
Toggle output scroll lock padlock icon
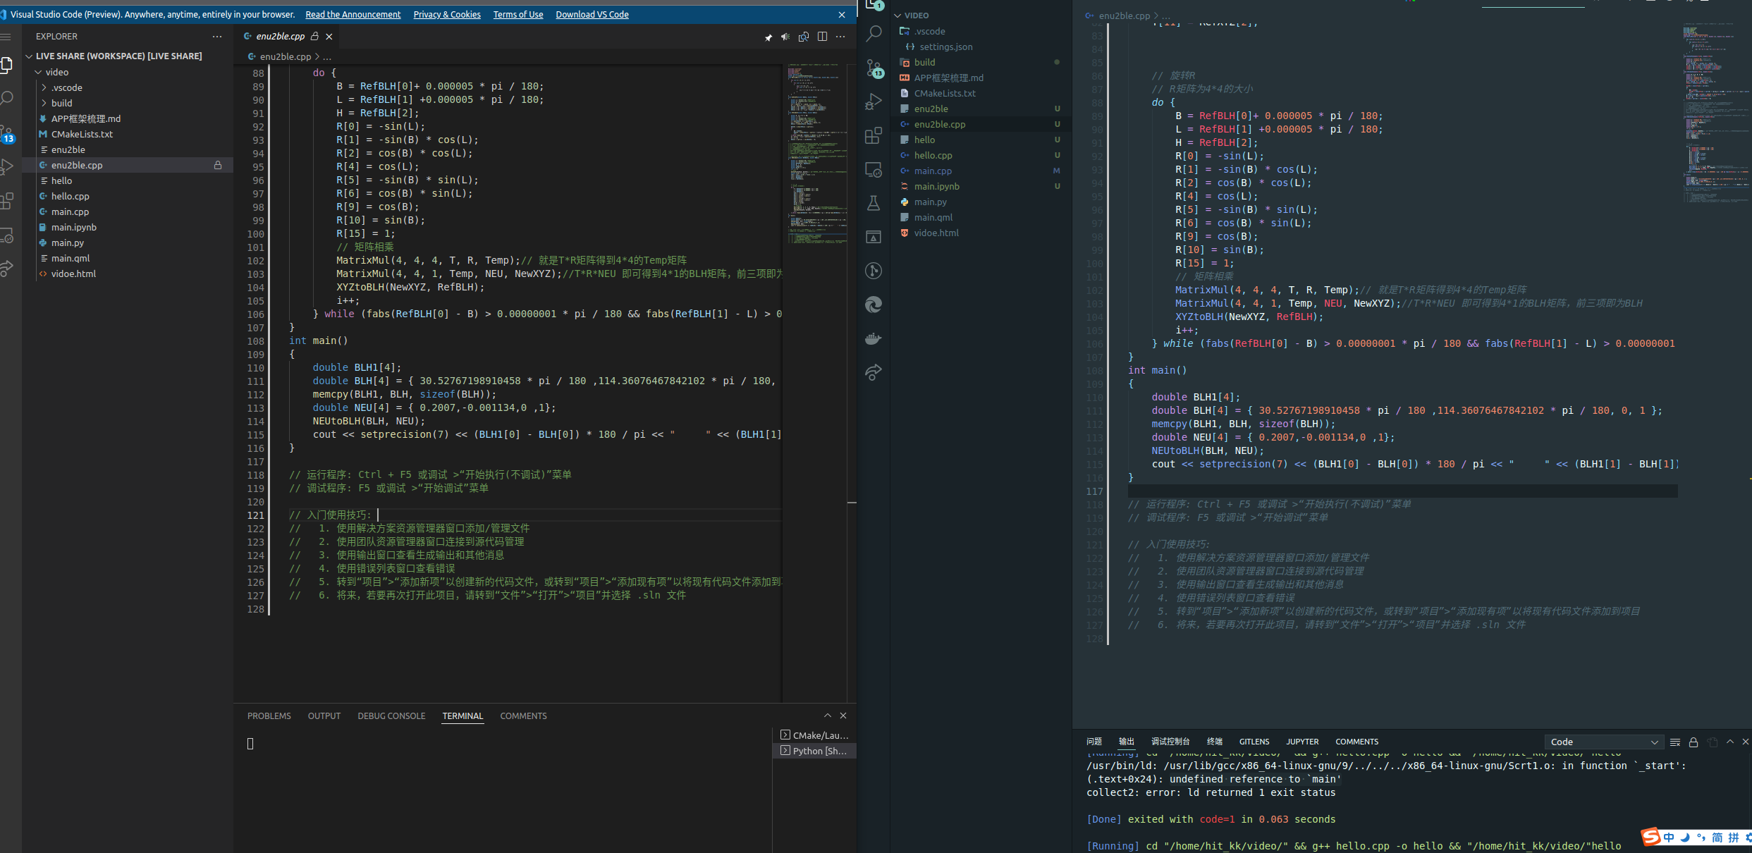coord(1693,742)
